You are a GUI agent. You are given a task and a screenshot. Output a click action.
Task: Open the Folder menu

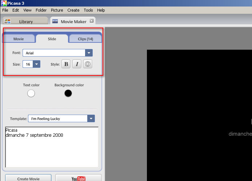41,10
